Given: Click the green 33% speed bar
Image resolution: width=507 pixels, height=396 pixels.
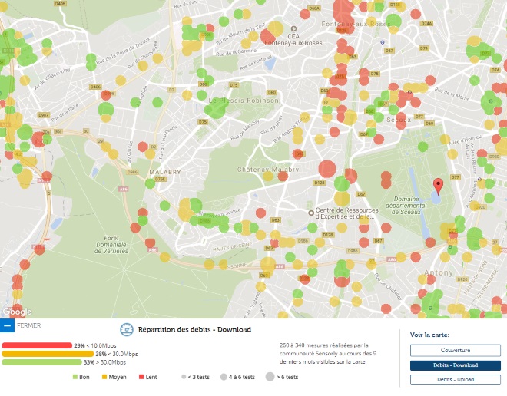Looking at the screenshot, I should pos(42,362).
